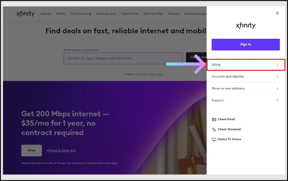Open the Home Security navigation item

pos(106,14)
